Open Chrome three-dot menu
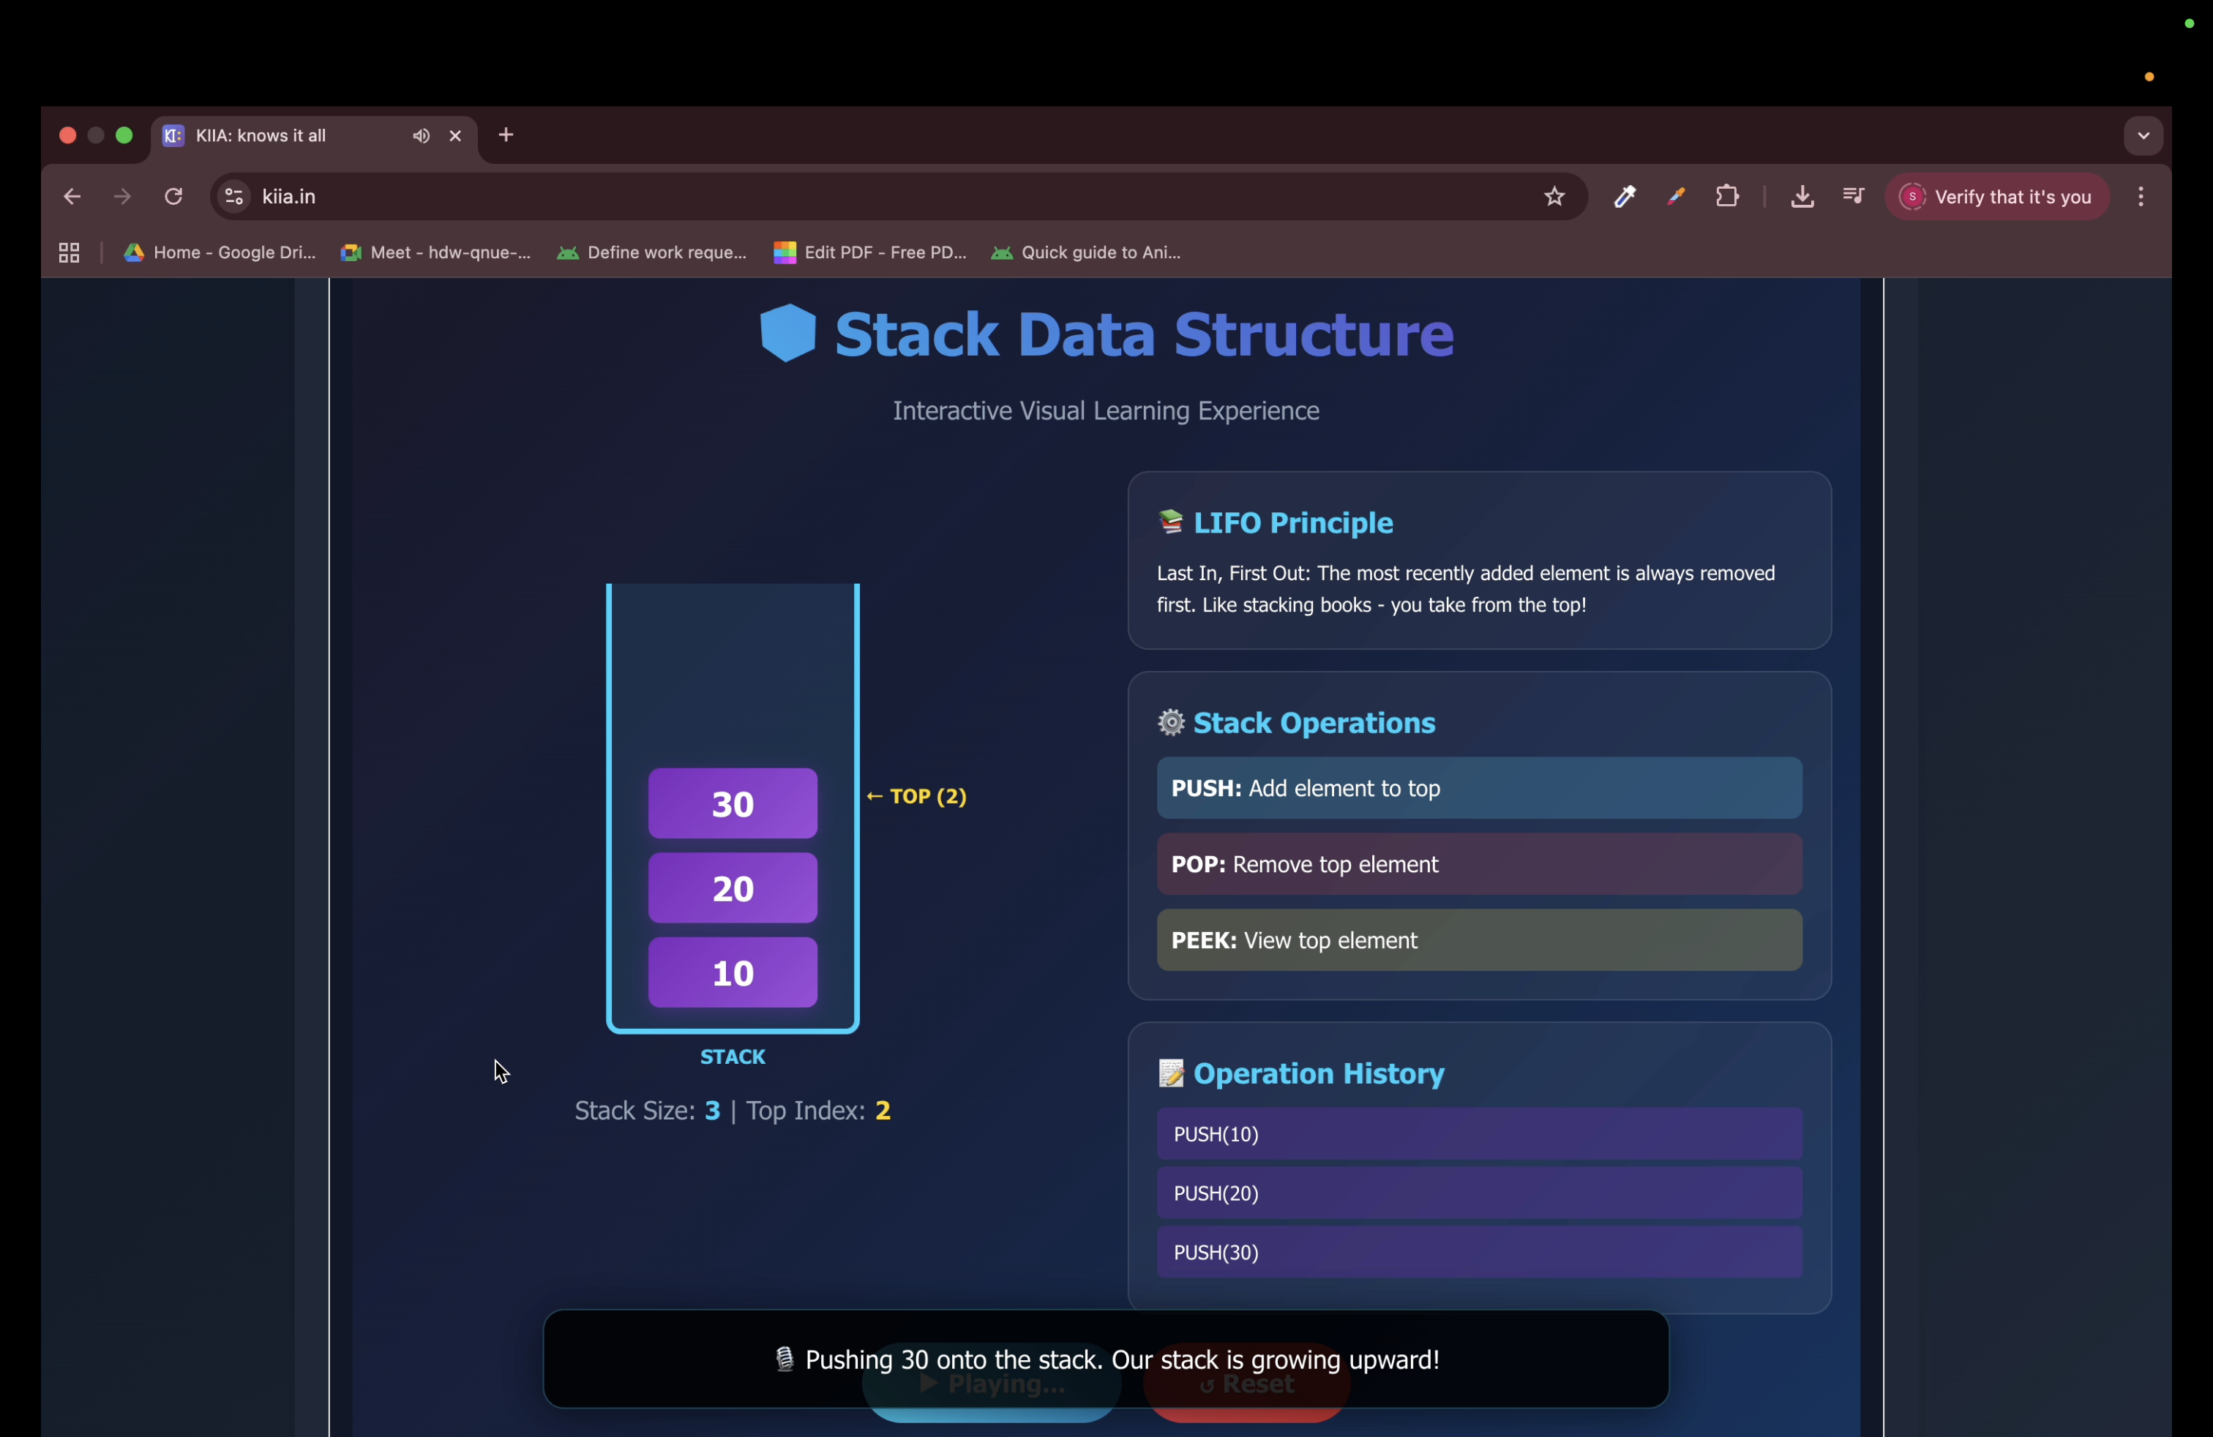 coord(2141,197)
